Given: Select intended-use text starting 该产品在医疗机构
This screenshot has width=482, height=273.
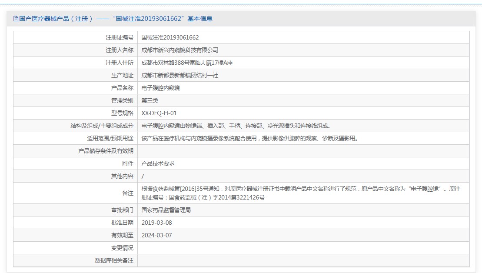Looking at the screenshot, I should [250, 138].
